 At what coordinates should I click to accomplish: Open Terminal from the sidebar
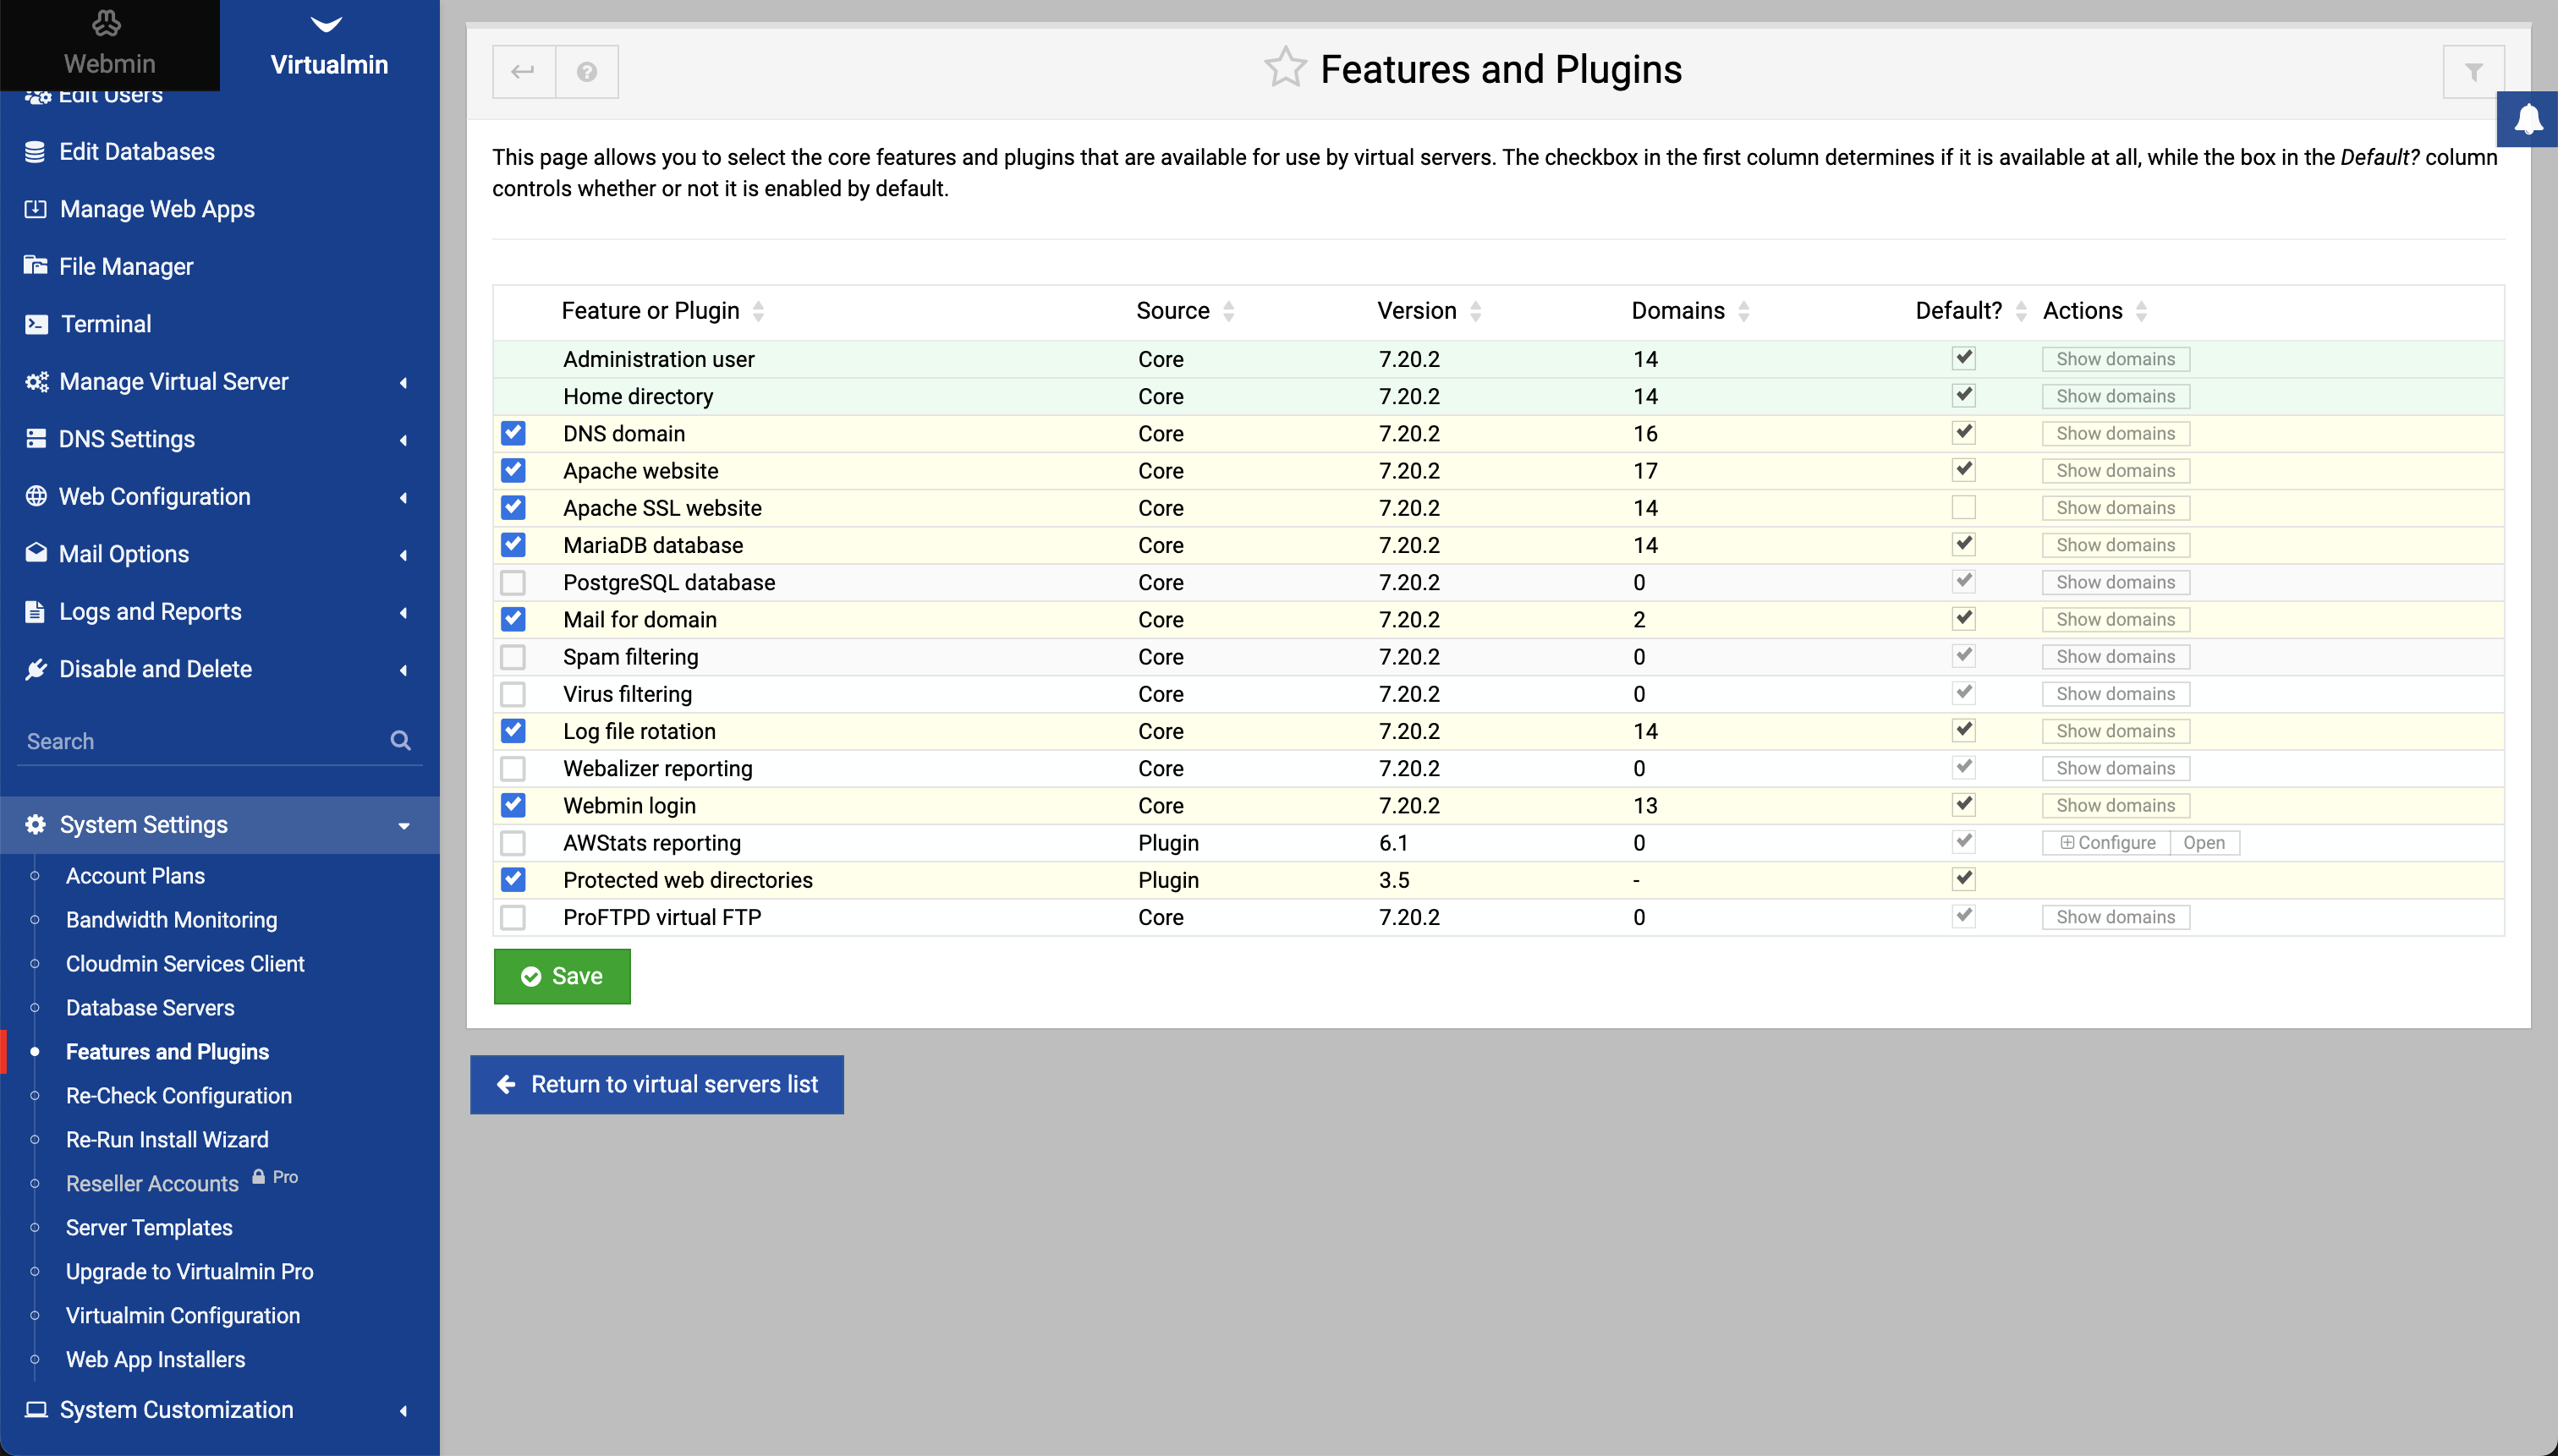[x=106, y=324]
